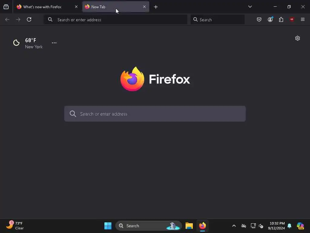
Task: Click the magnifier icon in the address bar
Action: [x=50, y=19]
